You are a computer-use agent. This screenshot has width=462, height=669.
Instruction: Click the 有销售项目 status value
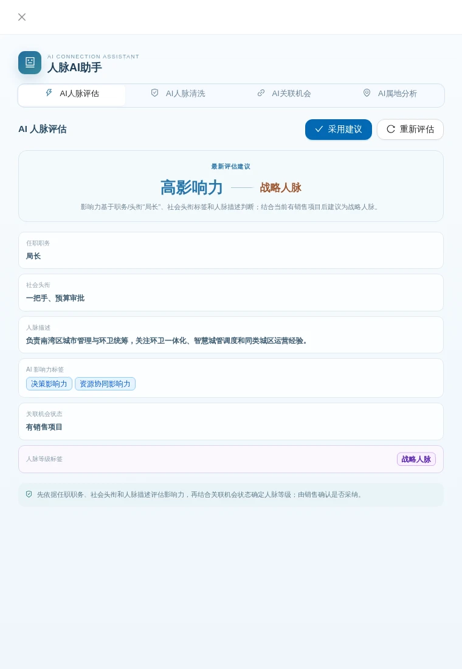(44, 427)
